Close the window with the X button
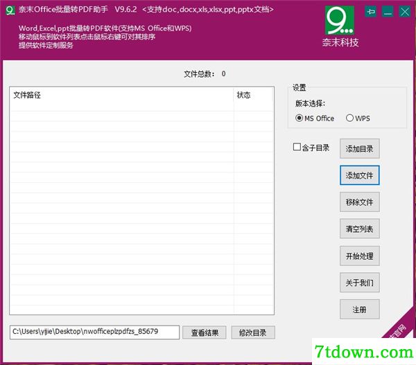 pyautogui.click(x=405, y=12)
